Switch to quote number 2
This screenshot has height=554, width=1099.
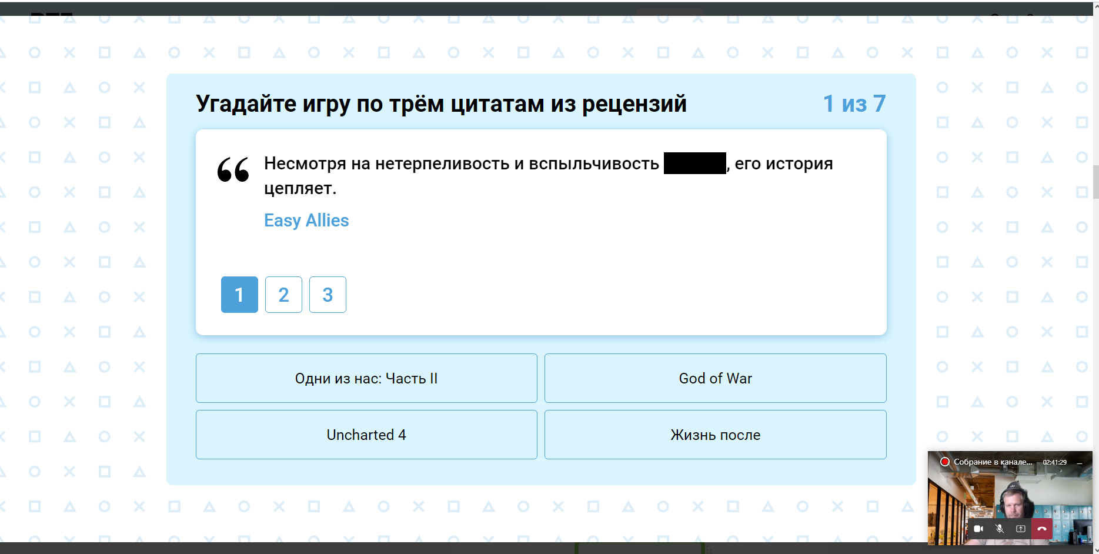[x=283, y=295]
